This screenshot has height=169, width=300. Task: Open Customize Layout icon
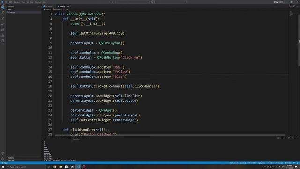(282, 2)
